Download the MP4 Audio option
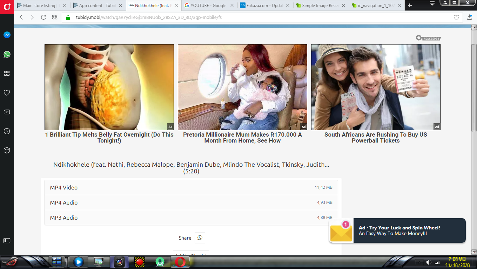Screen dimensions: 477x269 coord(191,202)
